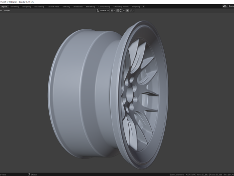Switch to the Layout workspace tab

click(x=4, y=7)
